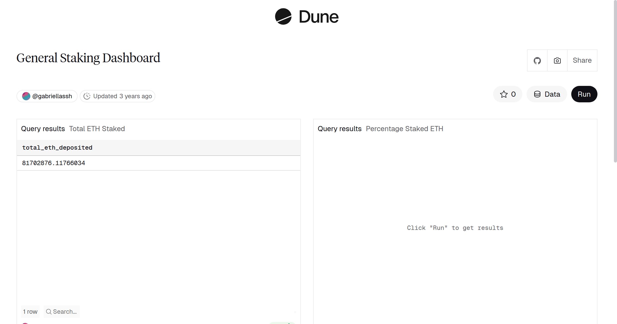Open the GitHub repository icon
Viewport: 617px width, 324px height.
point(537,60)
